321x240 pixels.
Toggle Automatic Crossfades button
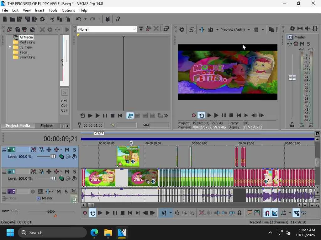coord(275,213)
